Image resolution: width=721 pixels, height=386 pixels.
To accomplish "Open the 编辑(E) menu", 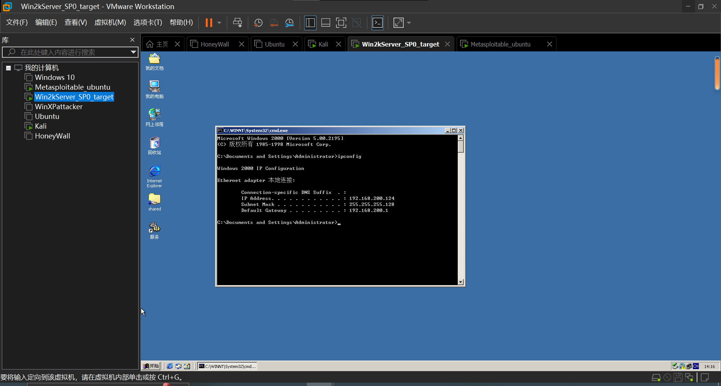I will point(46,23).
